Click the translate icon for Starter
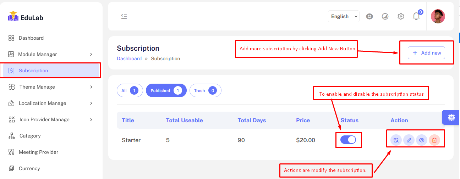The image size is (460, 179). point(396,140)
